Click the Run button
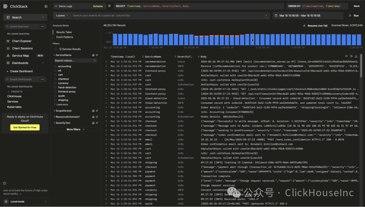The width and height of the screenshot is (365, 207). [354, 16]
